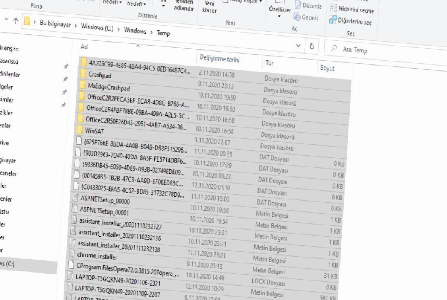This screenshot has height=300, width=447.
Task: Select the '4A705C99-4E85-4BA4' folder icon
Action: pyautogui.click(x=83, y=62)
